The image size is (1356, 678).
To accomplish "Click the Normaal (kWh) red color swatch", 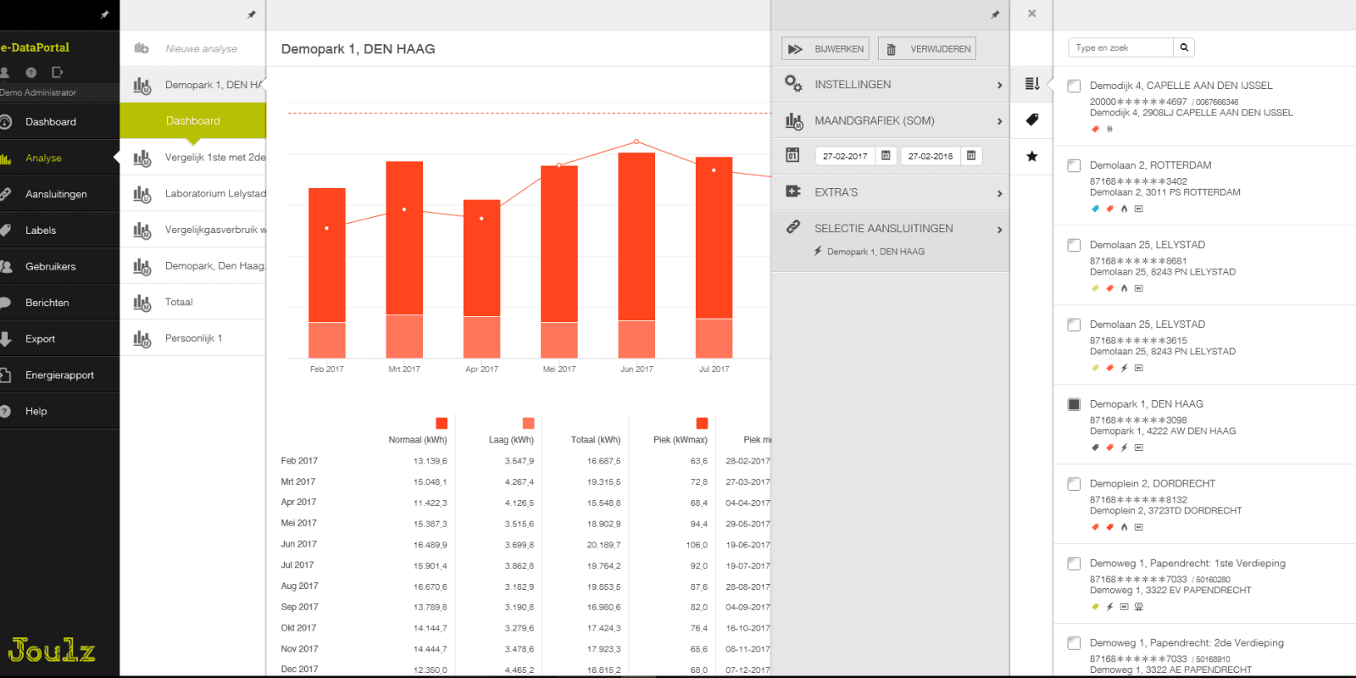I will point(442,423).
